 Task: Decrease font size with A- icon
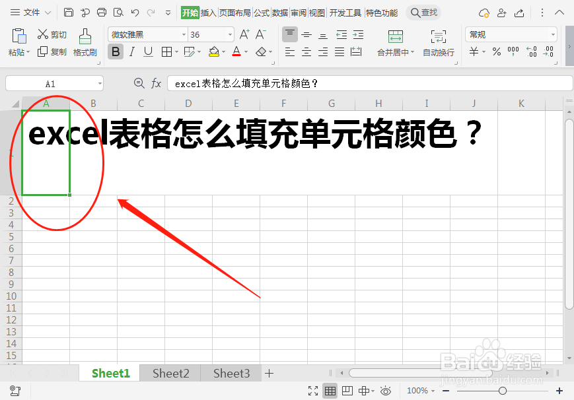(x=261, y=34)
